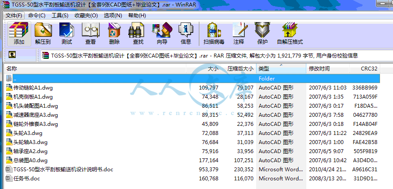Screen dimensions: 393x189
Task: Click size value 109,797
Action: (208, 88)
